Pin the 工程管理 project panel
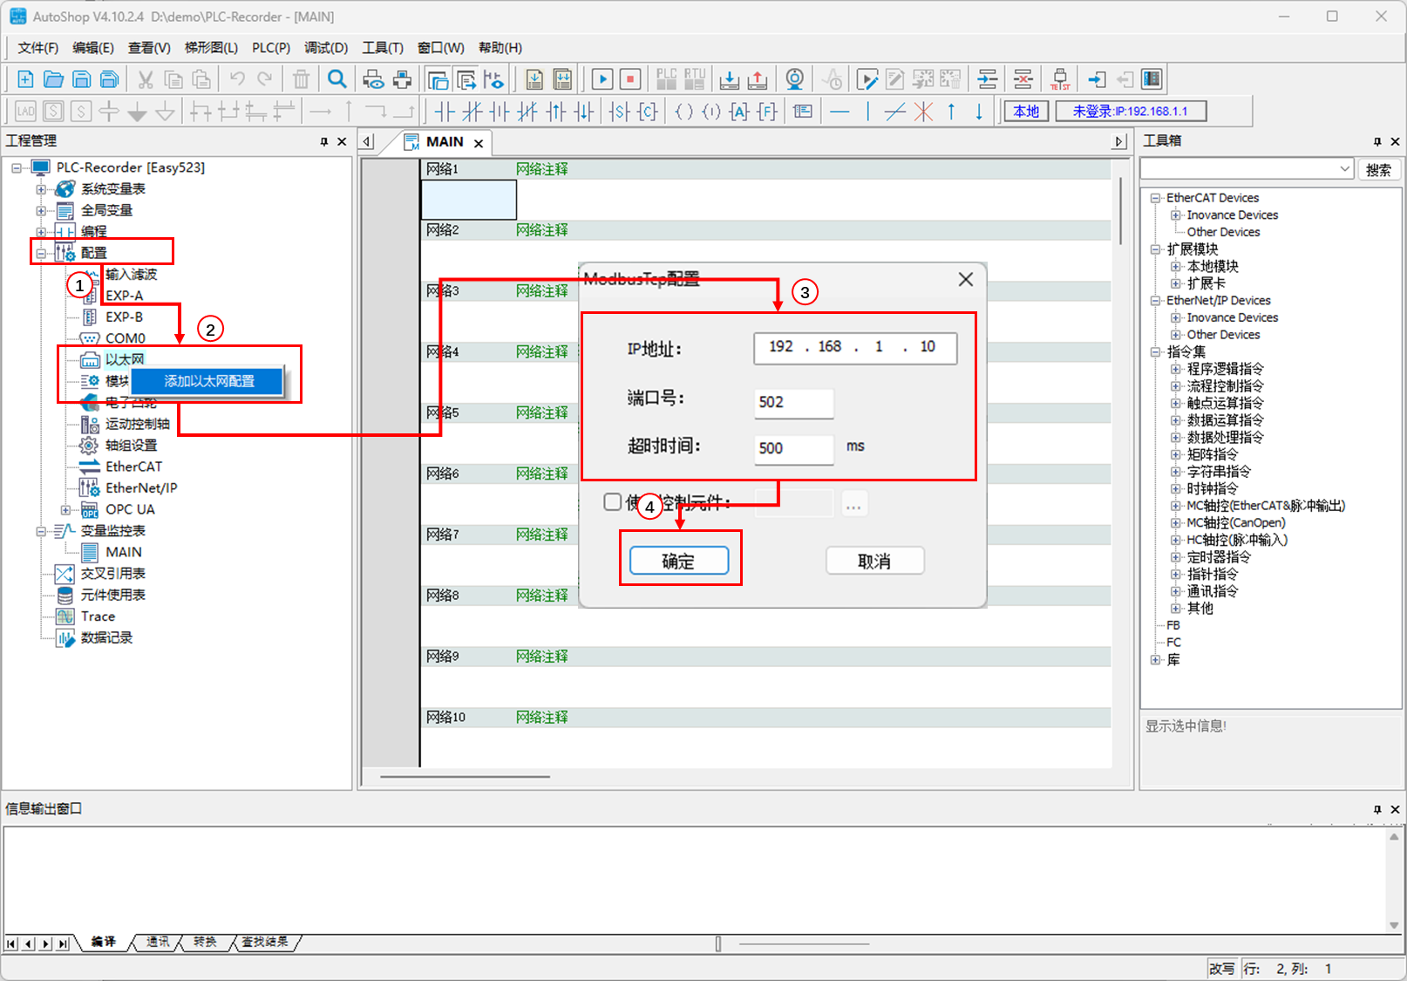This screenshot has width=1407, height=981. click(324, 141)
